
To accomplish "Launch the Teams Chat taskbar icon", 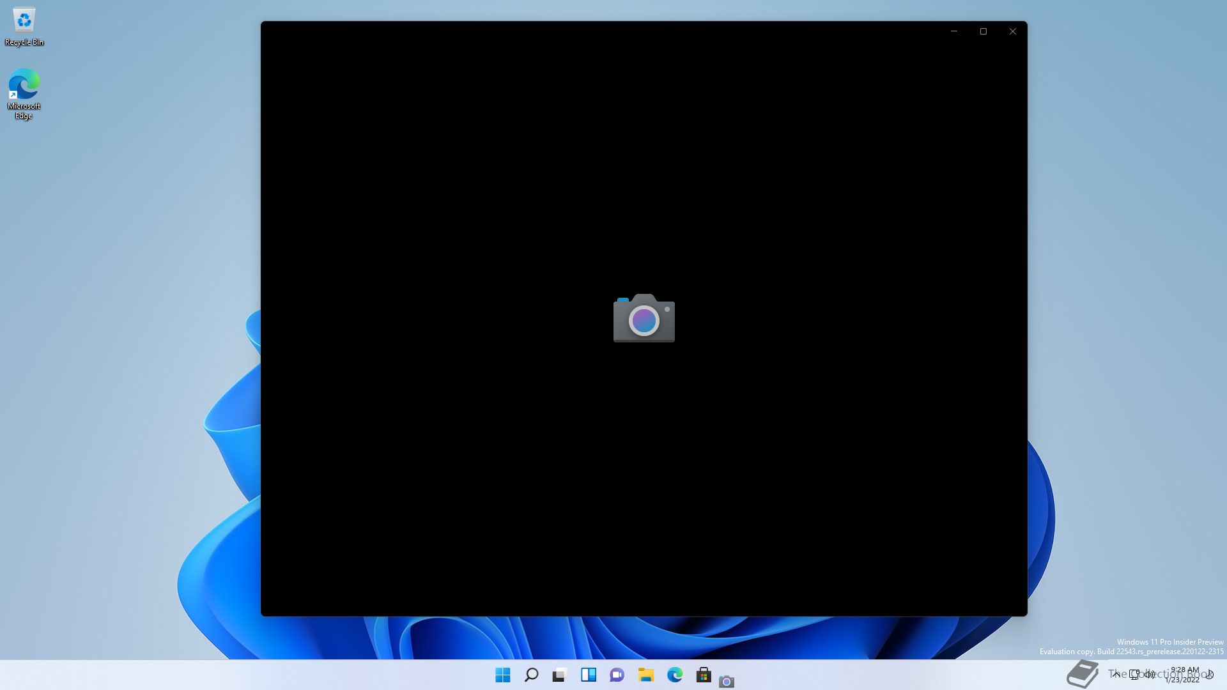I will (x=617, y=675).
